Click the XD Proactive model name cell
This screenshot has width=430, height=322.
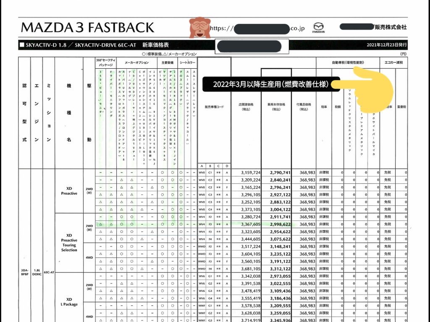click(x=69, y=191)
